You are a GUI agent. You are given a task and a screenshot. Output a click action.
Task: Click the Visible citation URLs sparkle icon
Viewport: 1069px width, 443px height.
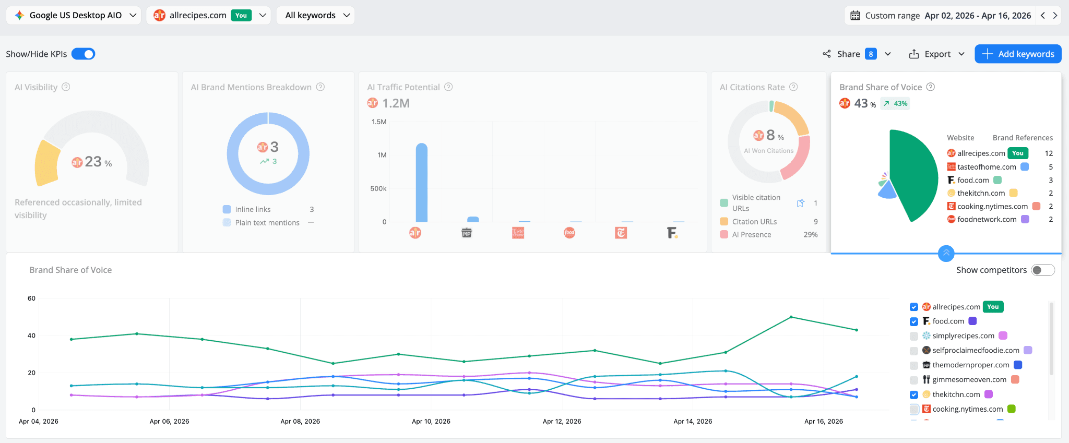[800, 203]
